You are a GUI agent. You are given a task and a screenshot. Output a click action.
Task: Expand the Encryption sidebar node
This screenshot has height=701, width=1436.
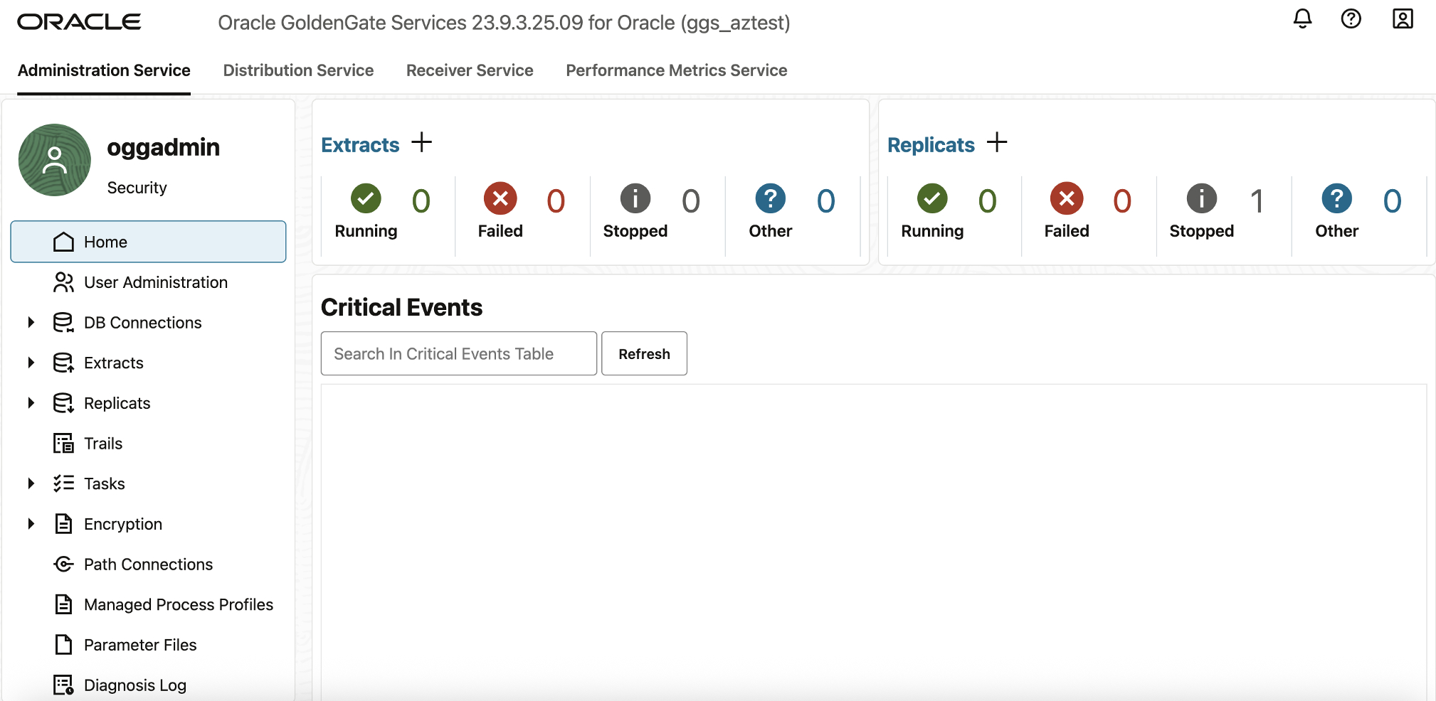click(x=31, y=524)
